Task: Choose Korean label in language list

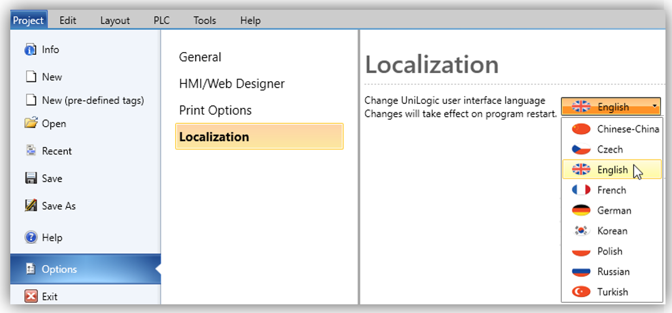Action: click(x=612, y=231)
